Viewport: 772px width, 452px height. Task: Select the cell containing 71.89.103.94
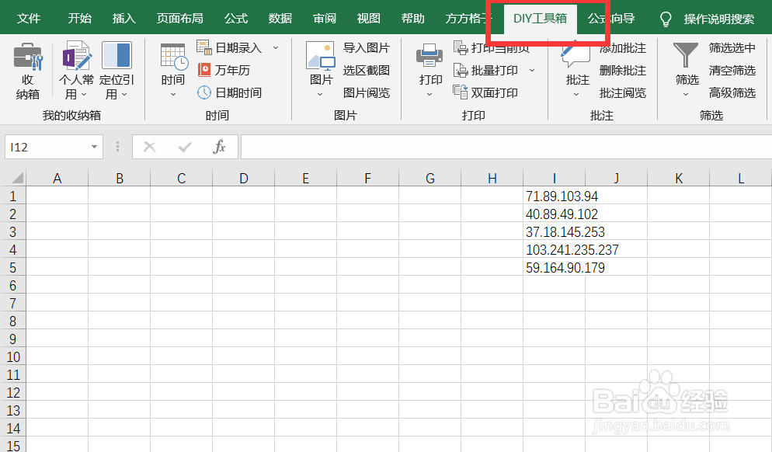pos(554,196)
